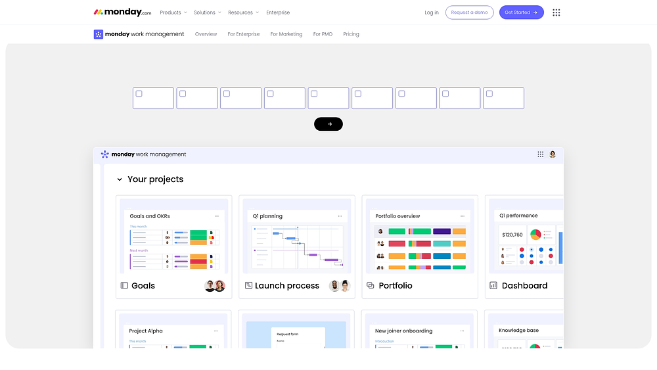Image resolution: width=657 pixels, height=370 pixels.
Task: Click the New joiner onboarding heading
Action: pyautogui.click(x=403, y=331)
